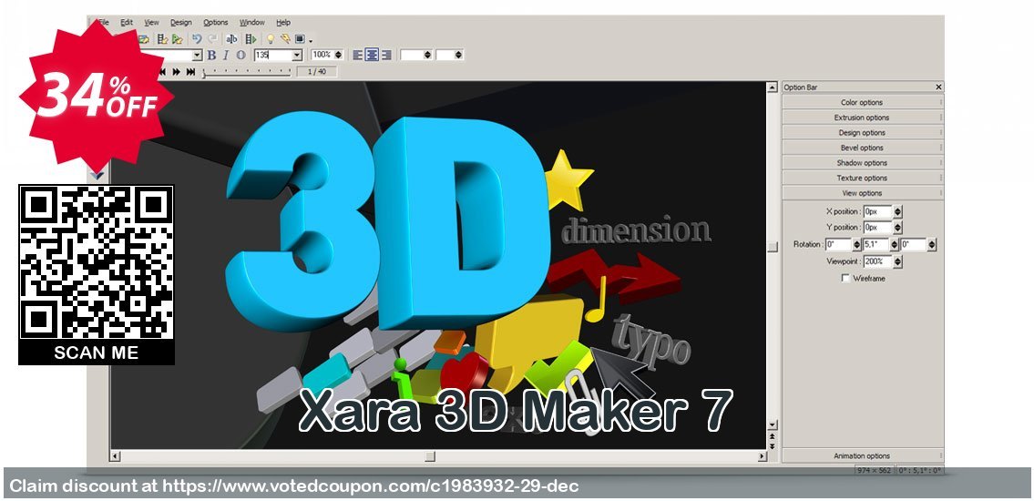Viewport: 1034px width, 501px height.
Task: Adjust first empty spacing spinner in toolbar
Action: [x=427, y=55]
